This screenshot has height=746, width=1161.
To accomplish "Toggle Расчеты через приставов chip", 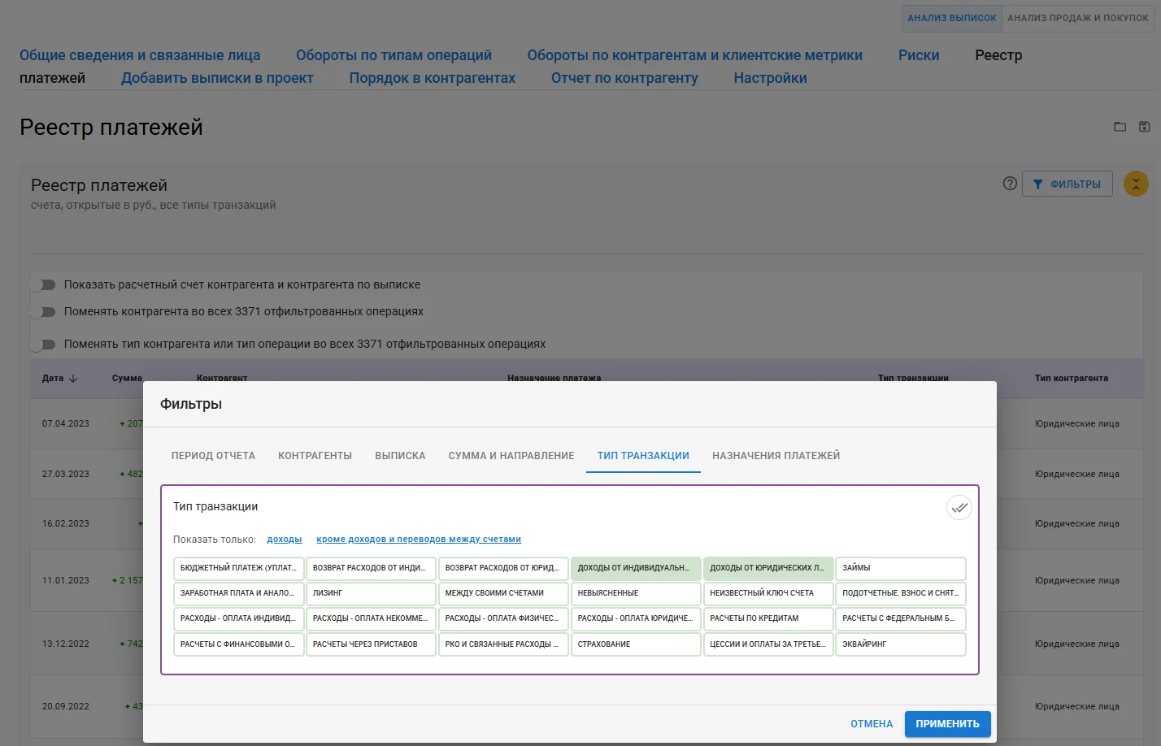I will pyautogui.click(x=371, y=644).
